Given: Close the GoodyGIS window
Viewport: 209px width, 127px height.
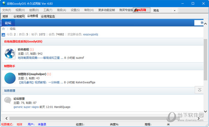Looking at the screenshot, I should [x=203, y=3].
